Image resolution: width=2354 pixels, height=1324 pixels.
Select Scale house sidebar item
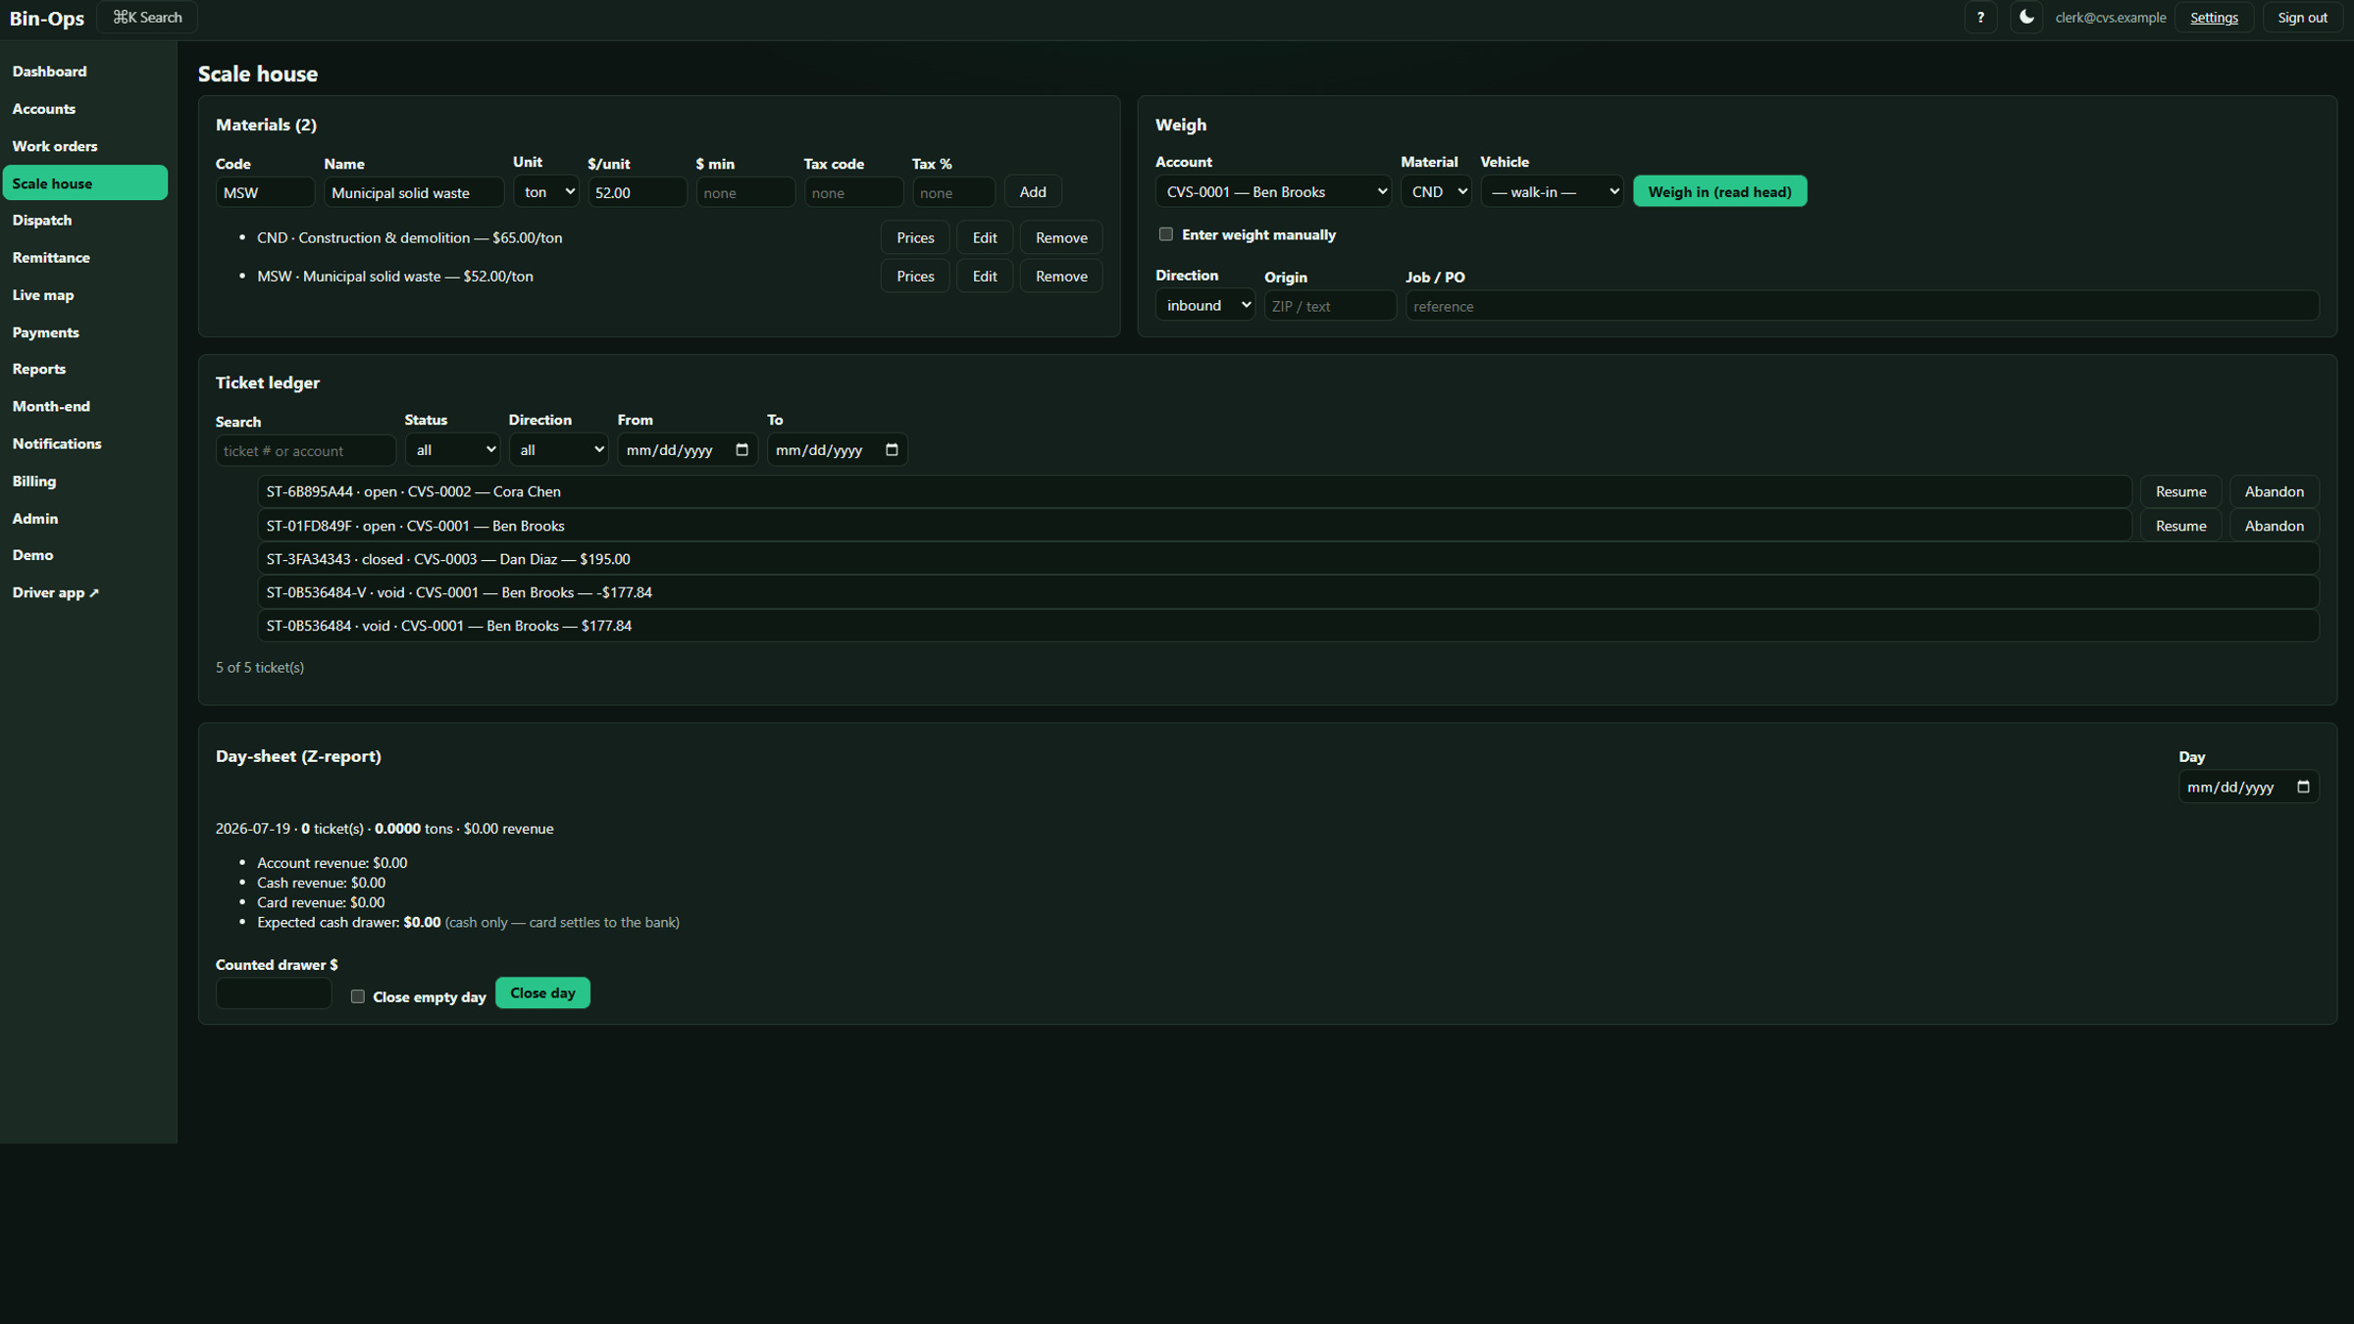tap(85, 183)
